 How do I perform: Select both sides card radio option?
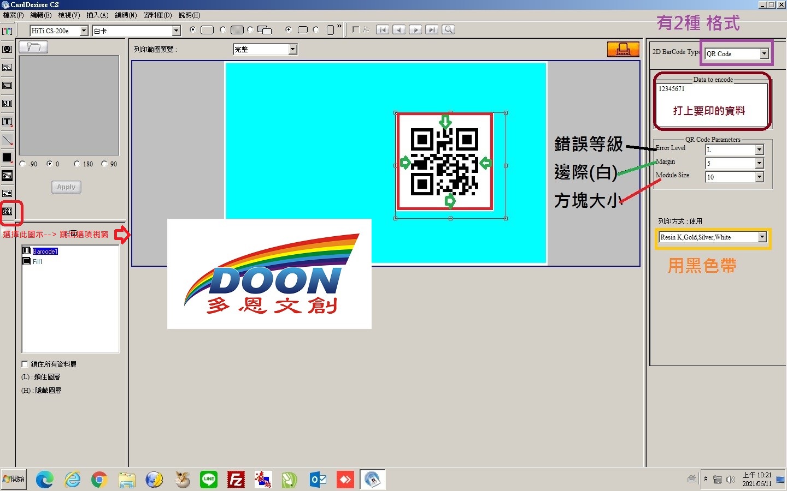[x=250, y=29]
